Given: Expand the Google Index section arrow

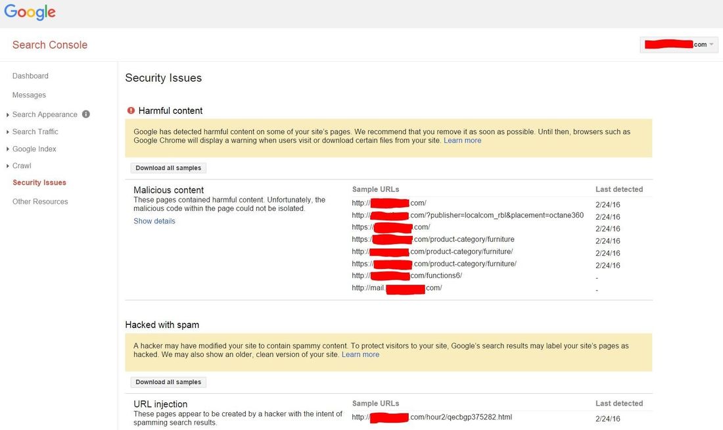Looking at the screenshot, I should coord(8,149).
